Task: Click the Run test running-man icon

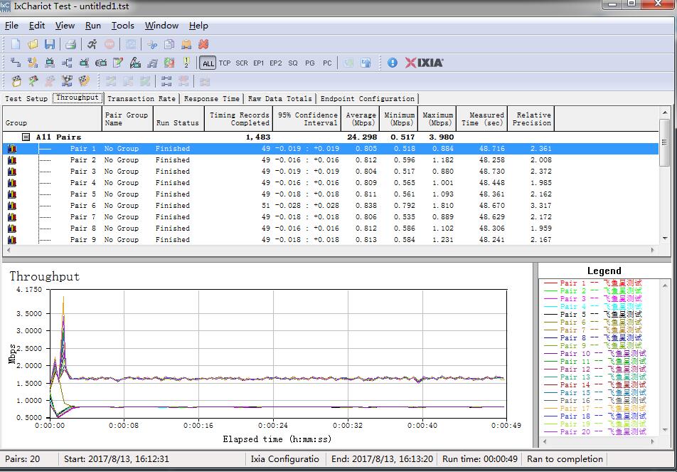Action: tap(92, 44)
